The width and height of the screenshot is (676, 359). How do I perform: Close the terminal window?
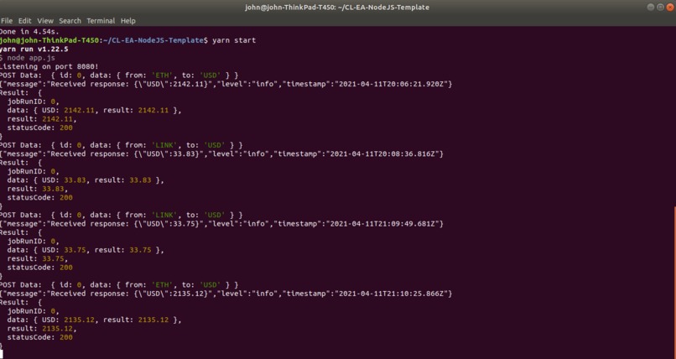670,7
